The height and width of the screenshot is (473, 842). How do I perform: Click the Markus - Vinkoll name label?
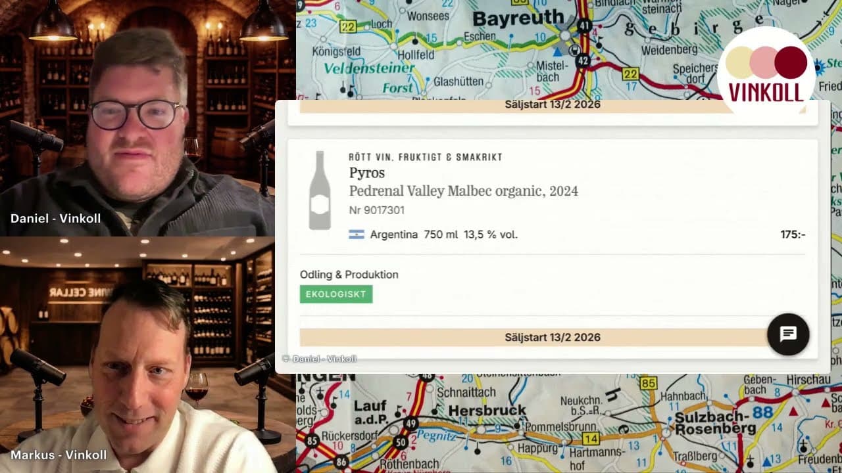59,455
